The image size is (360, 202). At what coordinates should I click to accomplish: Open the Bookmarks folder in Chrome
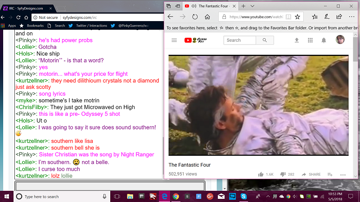click(31, 26)
